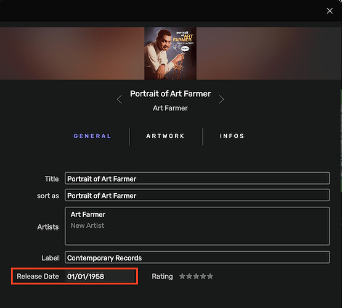
Task: Set rating to five stars
Action: tap(210, 277)
